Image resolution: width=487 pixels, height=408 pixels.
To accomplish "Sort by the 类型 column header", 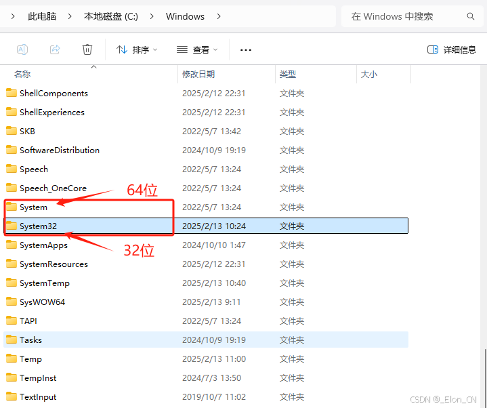I will coord(288,75).
